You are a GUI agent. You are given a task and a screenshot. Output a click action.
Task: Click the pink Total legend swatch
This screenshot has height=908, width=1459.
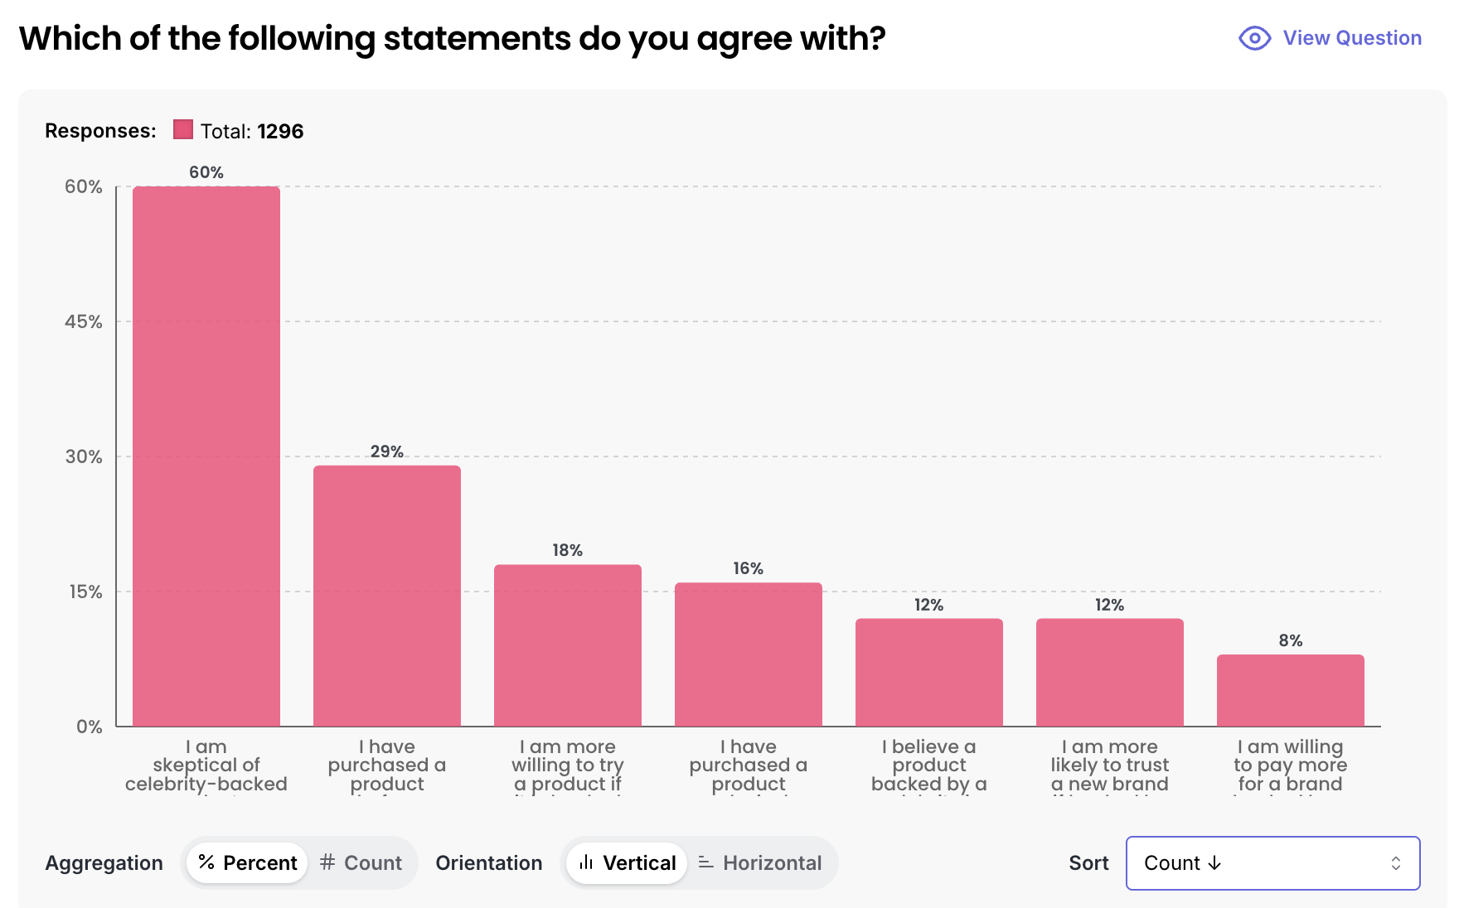tap(183, 130)
